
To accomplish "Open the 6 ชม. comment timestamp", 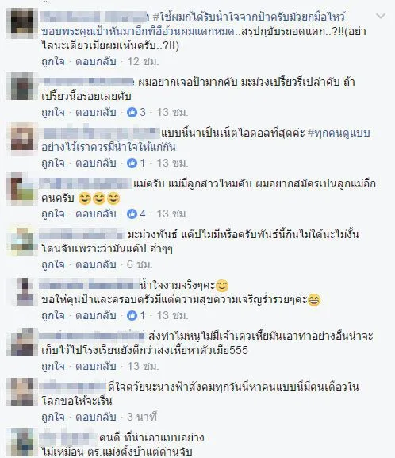I will tap(140, 264).
